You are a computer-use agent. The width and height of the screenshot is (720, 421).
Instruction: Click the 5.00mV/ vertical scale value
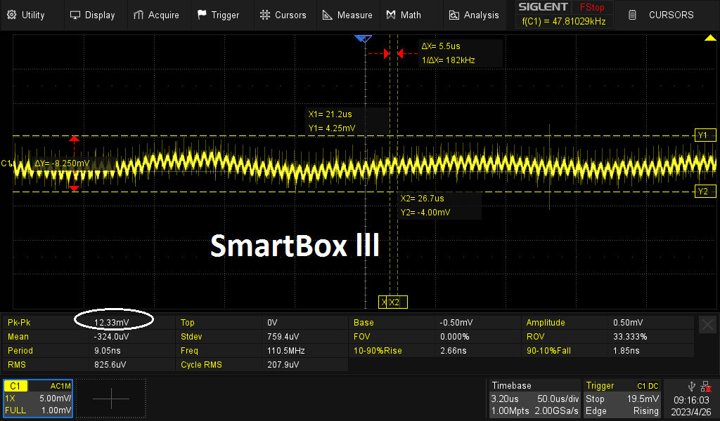55,399
